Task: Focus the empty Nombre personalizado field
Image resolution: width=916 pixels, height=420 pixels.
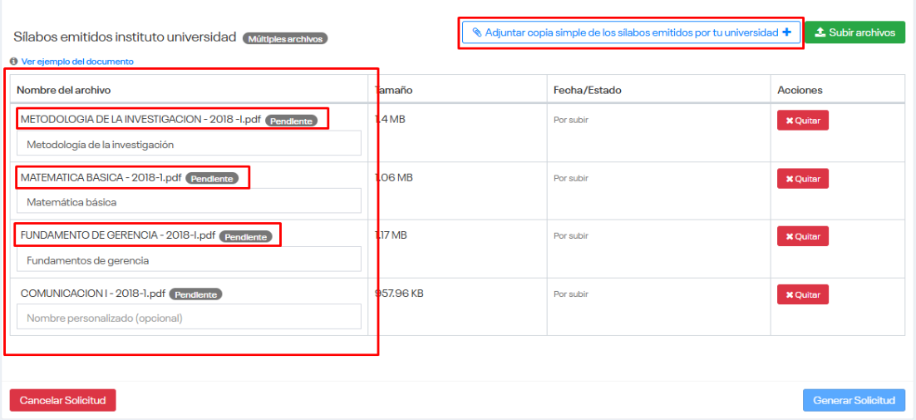Action: tap(189, 317)
